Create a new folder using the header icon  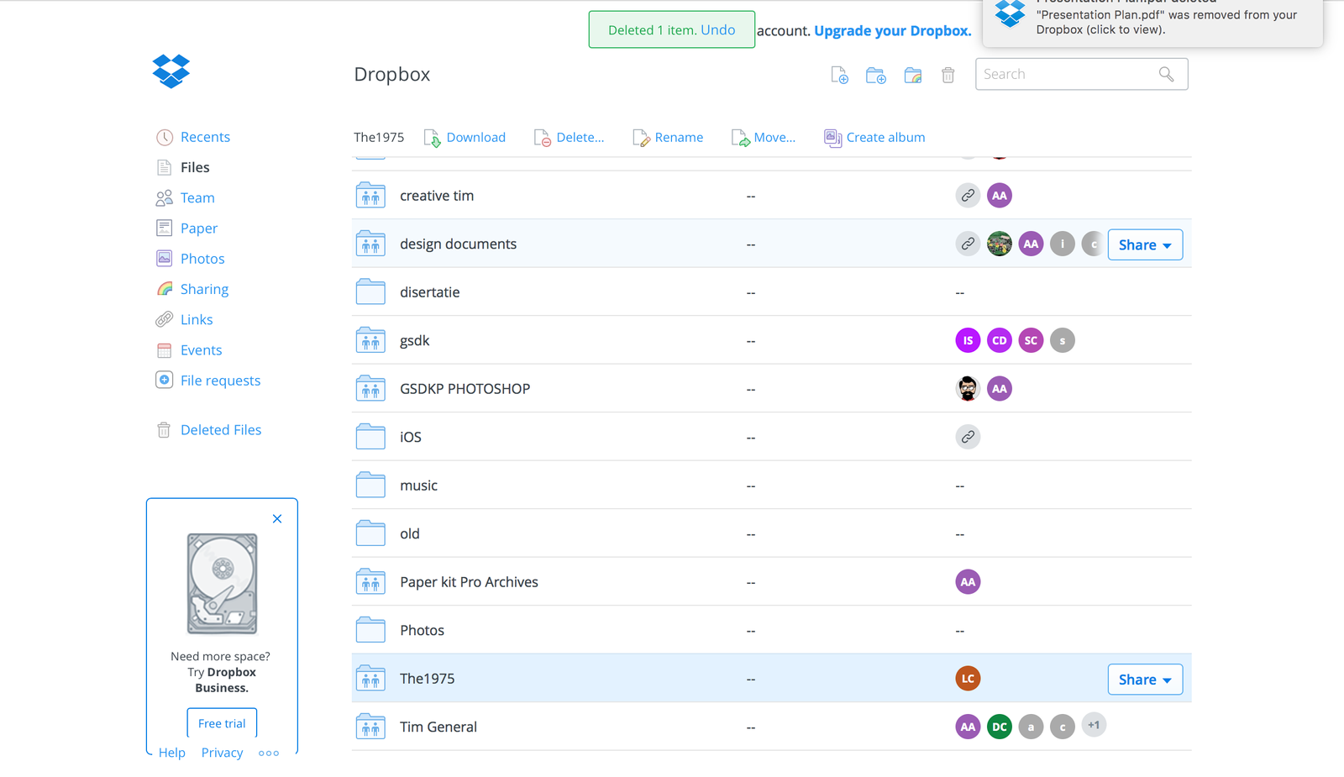(x=875, y=76)
